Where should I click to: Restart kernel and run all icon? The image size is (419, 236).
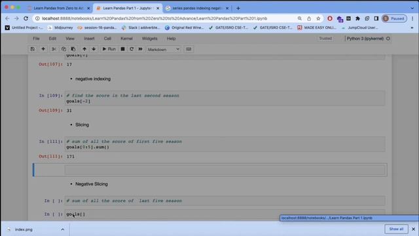click(x=140, y=49)
